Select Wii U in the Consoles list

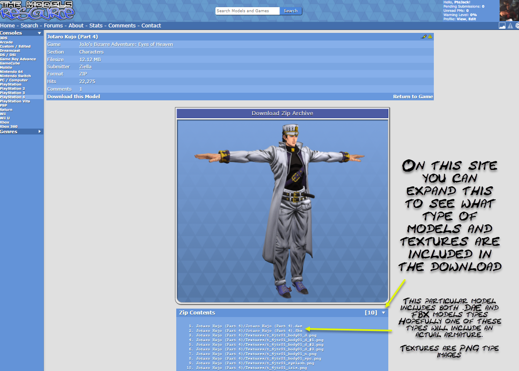5,118
